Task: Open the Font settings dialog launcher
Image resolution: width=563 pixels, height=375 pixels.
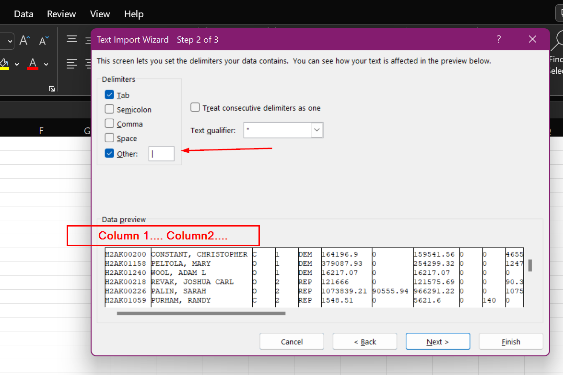Action: [52, 89]
